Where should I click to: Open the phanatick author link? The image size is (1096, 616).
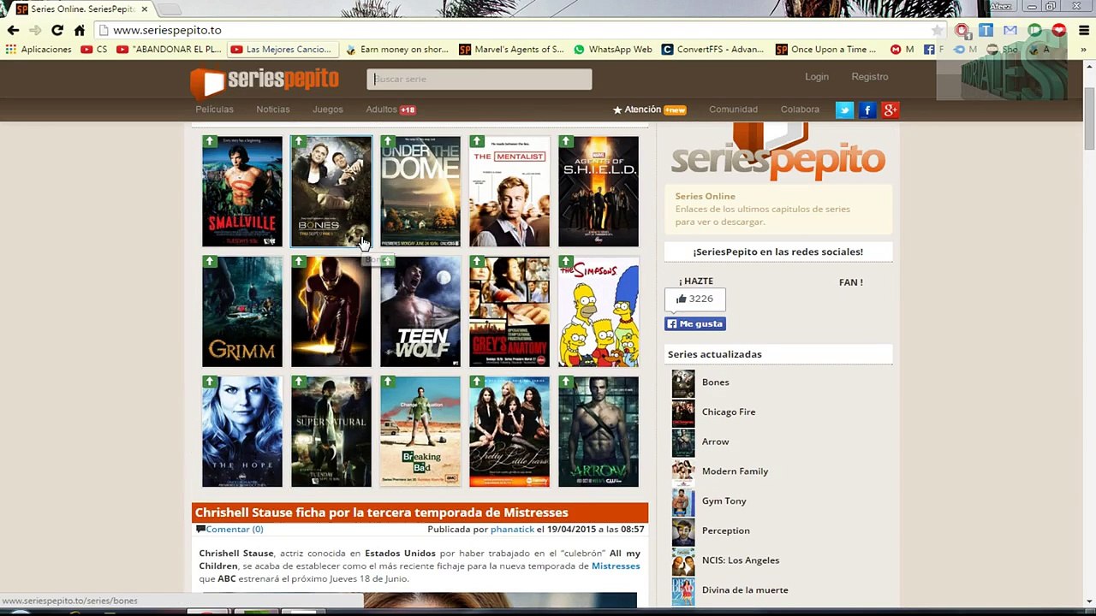coord(512,529)
